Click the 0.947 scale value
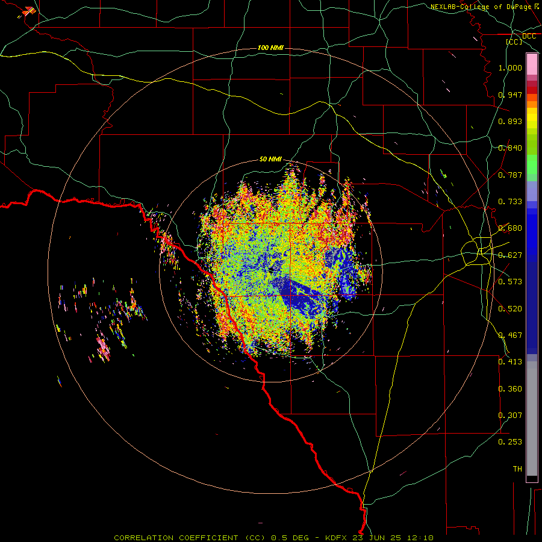Viewport: 542px width, 542px height. [x=510, y=95]
